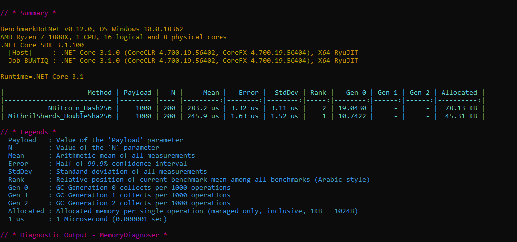Click the 'Relative position of current benchmark' legend
The width and height of the screenshot is (517, 242).
point(213,180)
